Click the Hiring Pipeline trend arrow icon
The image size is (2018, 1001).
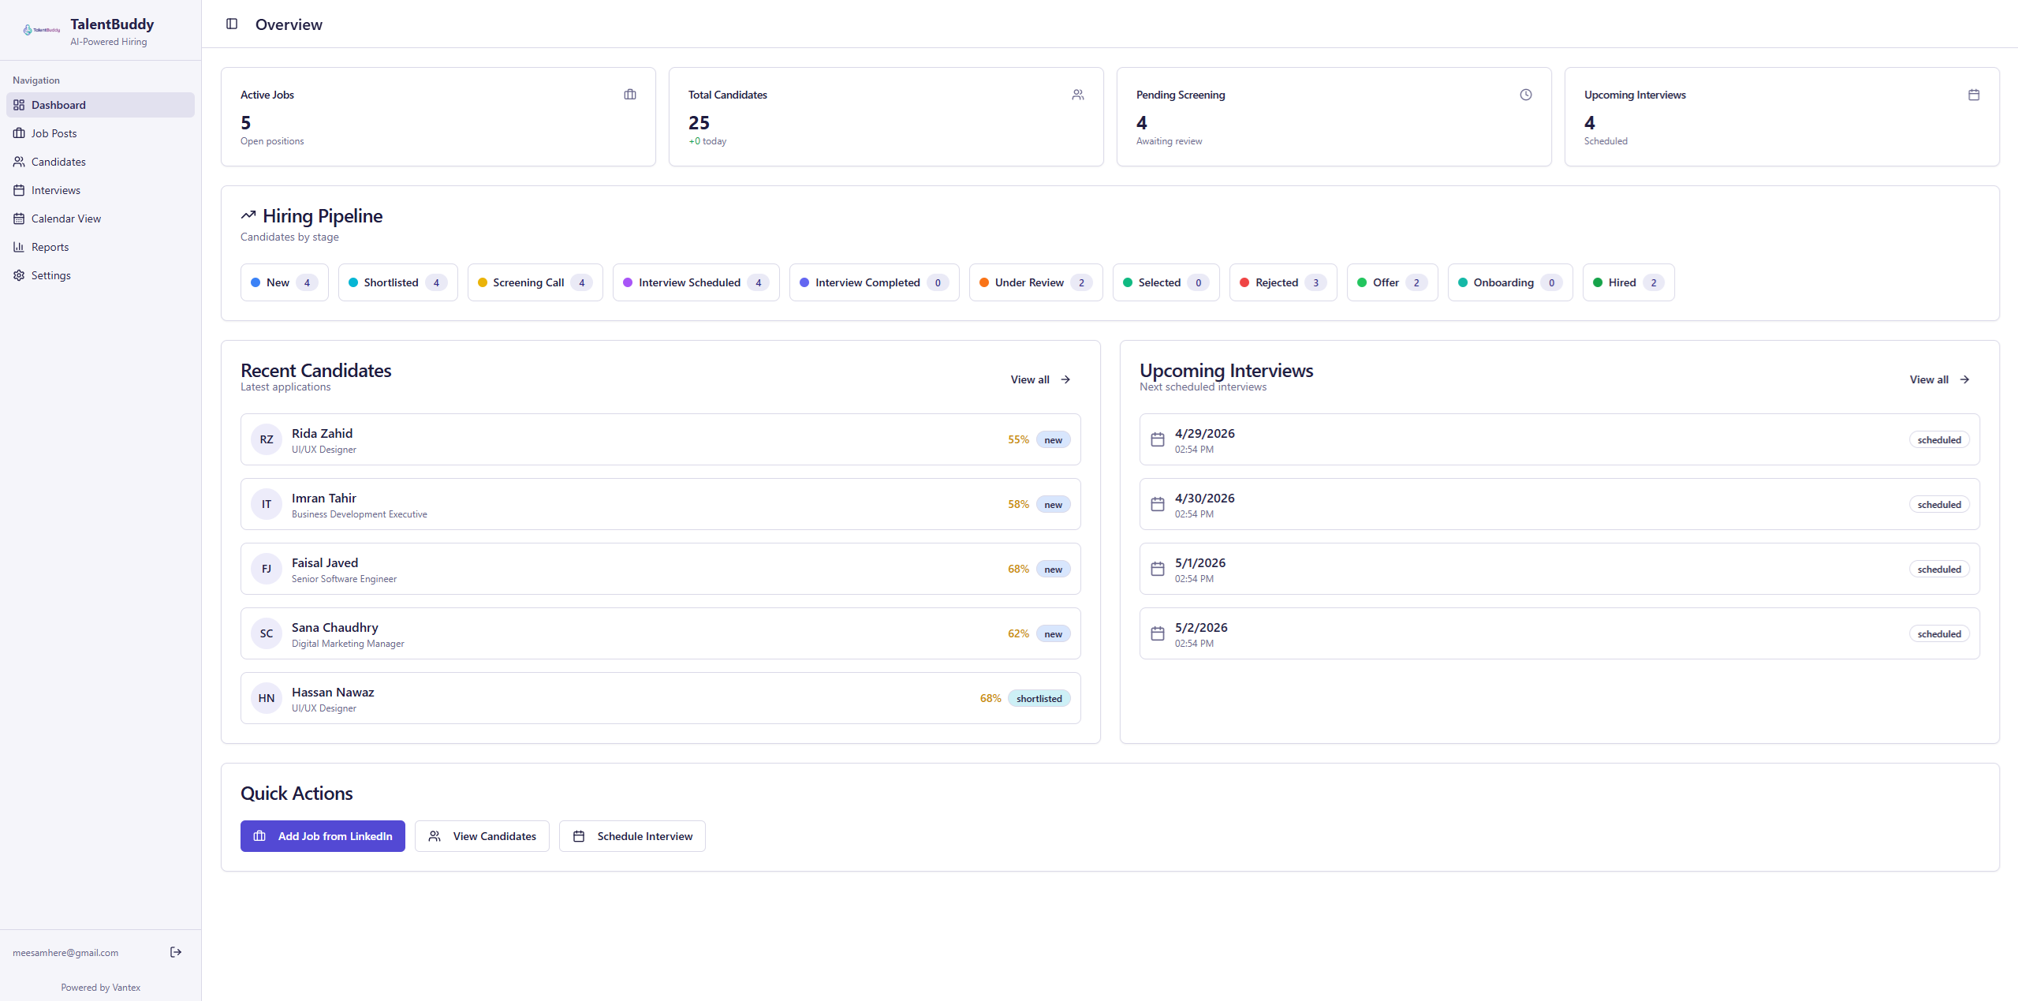pyautogui.click(x=248, y=215)
